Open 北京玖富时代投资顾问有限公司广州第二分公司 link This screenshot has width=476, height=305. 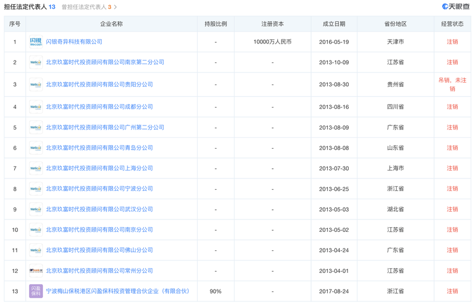(x=105, y=127)
